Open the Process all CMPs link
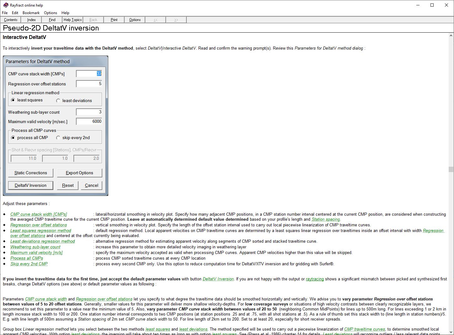The width and height of the screenshot is (454, 335). pyautogui.click(x=27, y=258)
